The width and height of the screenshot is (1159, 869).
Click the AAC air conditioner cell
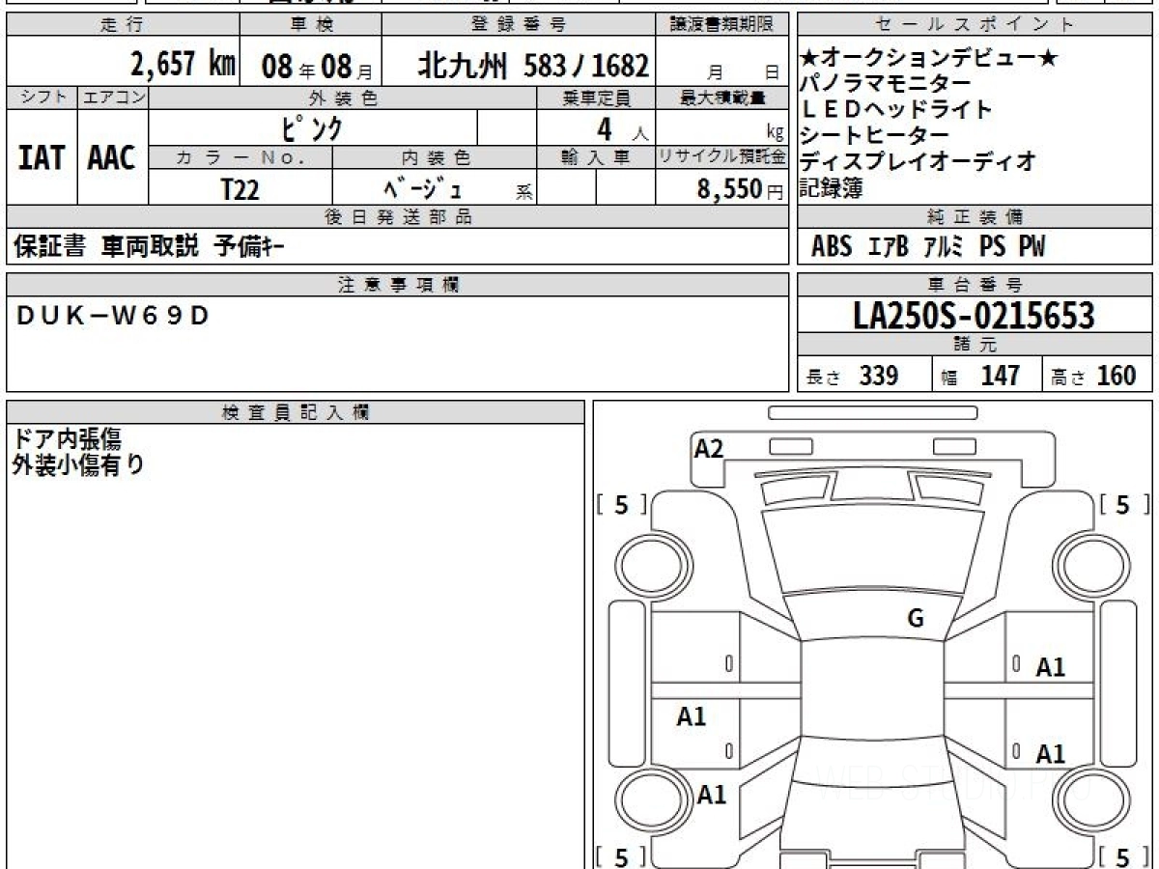click(x=112, y=157)
